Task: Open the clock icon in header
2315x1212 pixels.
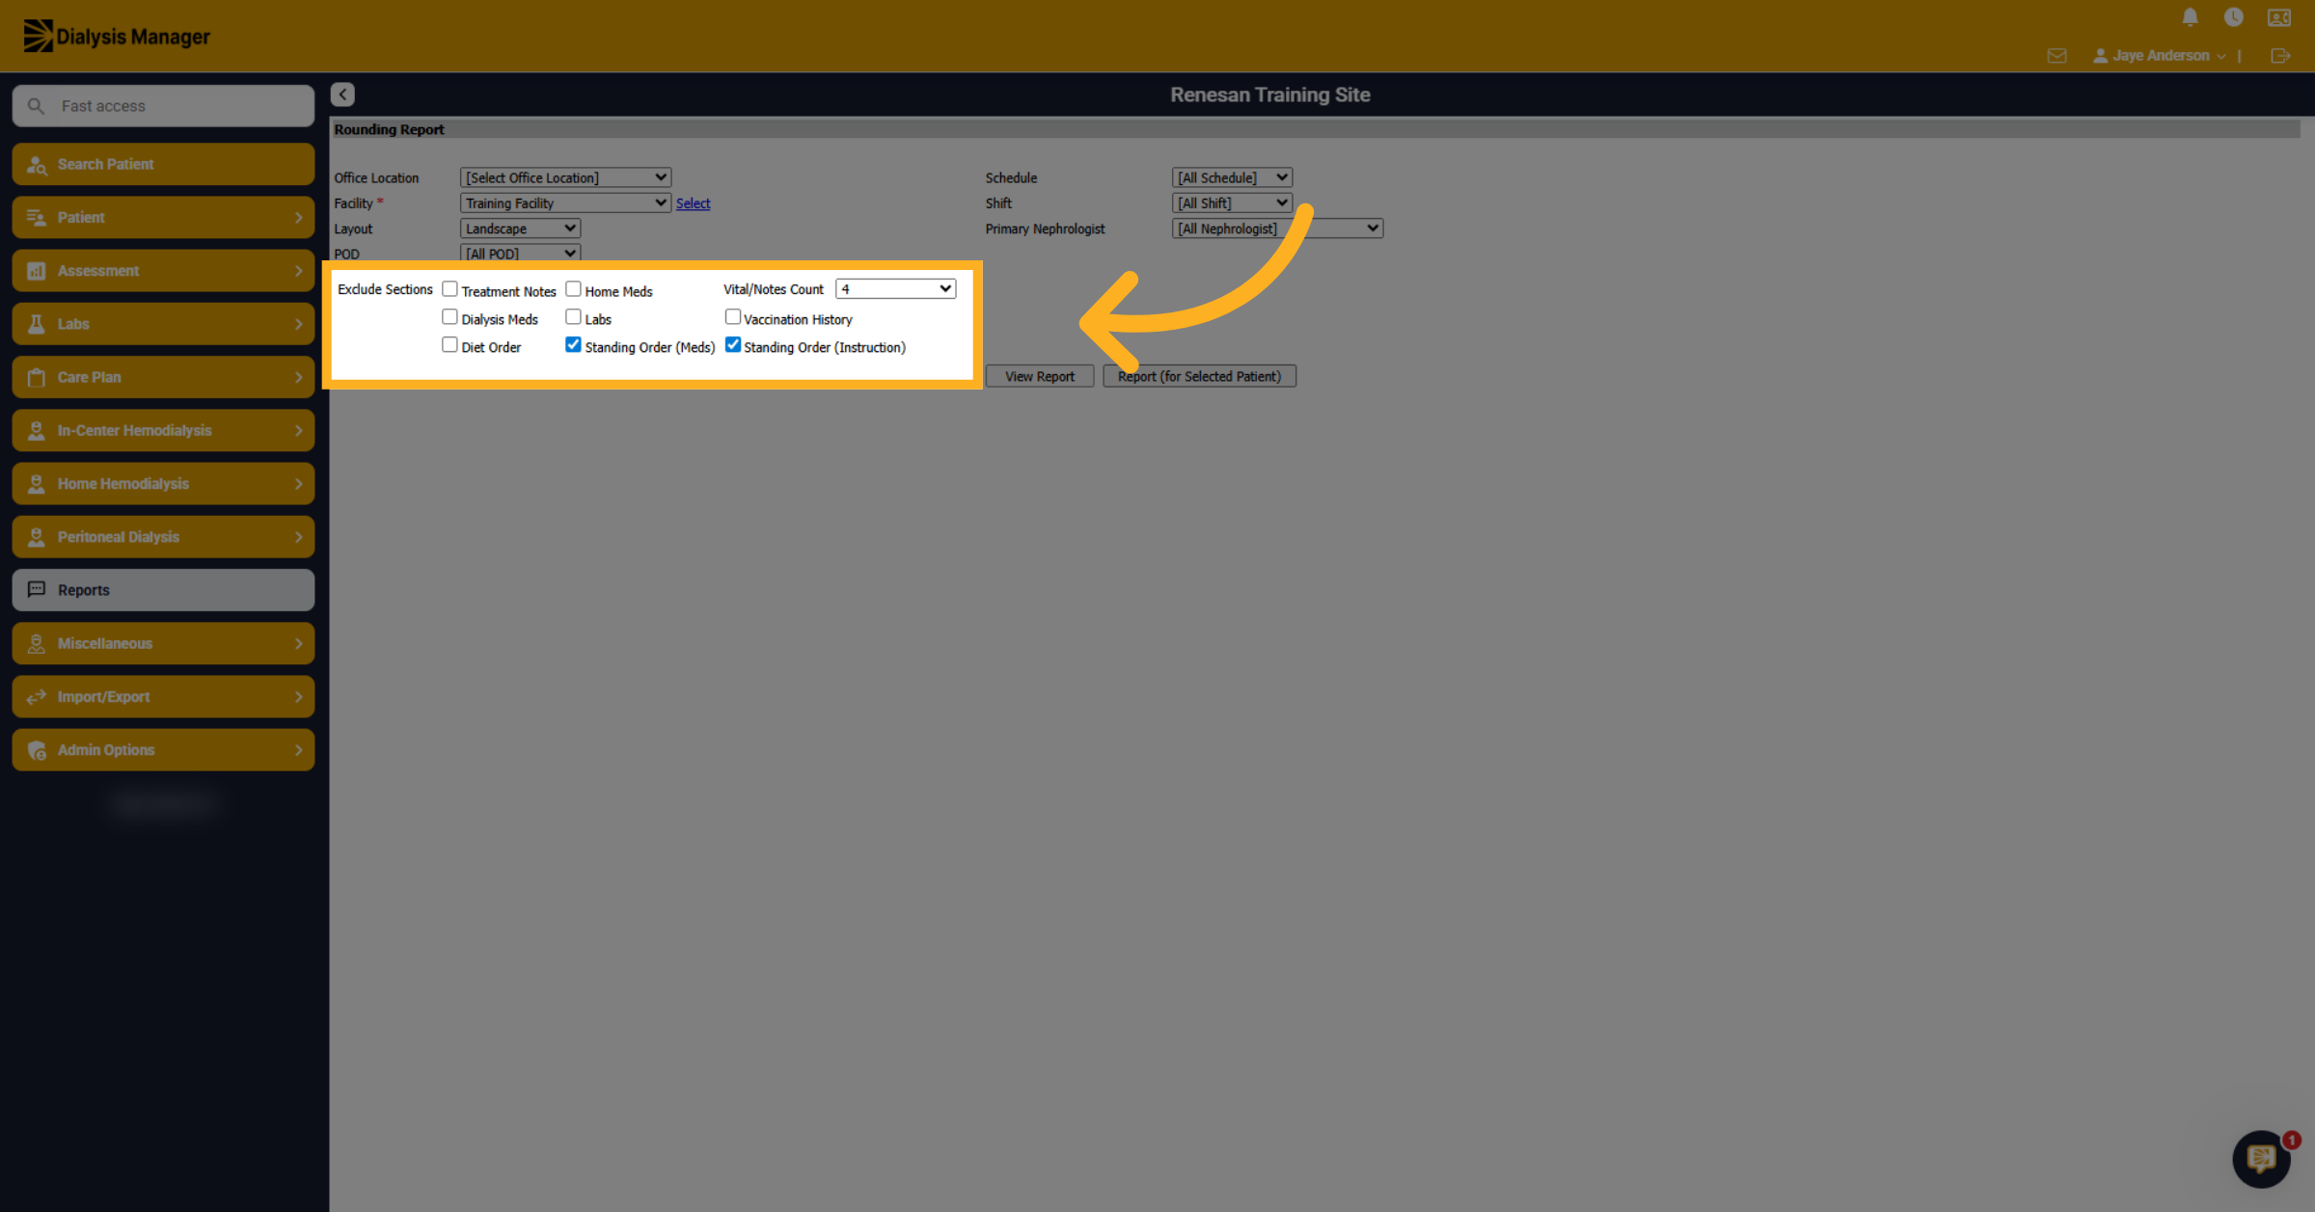Action: click(x=2233, y=17)
